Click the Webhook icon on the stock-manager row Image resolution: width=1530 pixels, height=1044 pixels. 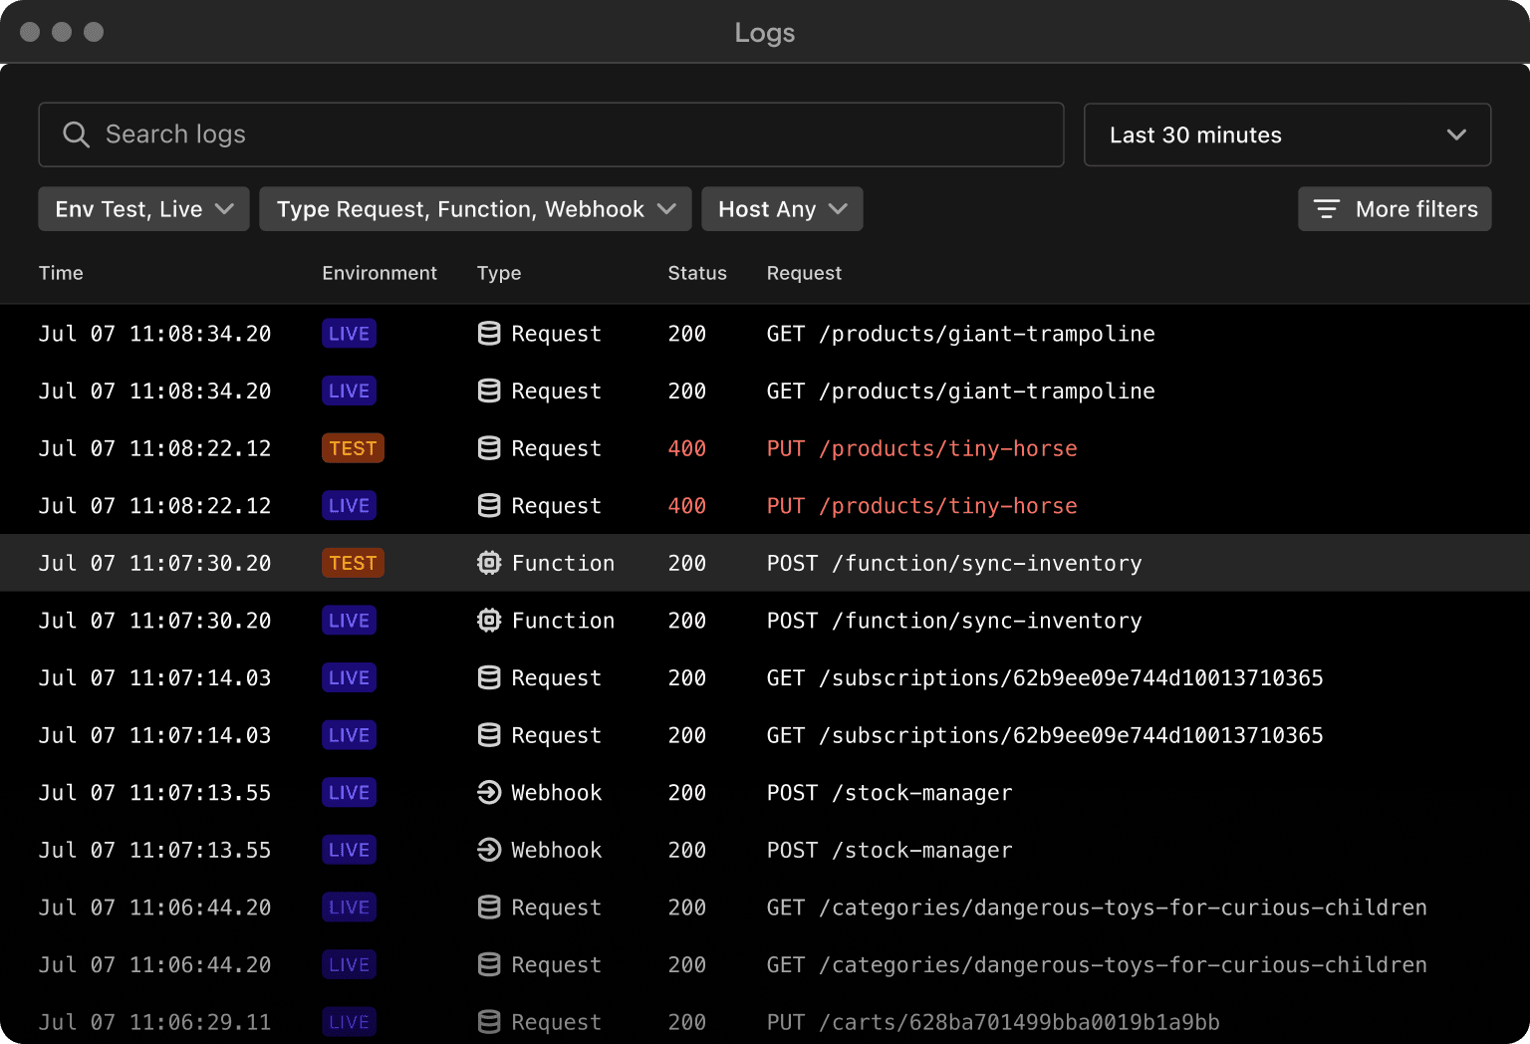point(489,792)
